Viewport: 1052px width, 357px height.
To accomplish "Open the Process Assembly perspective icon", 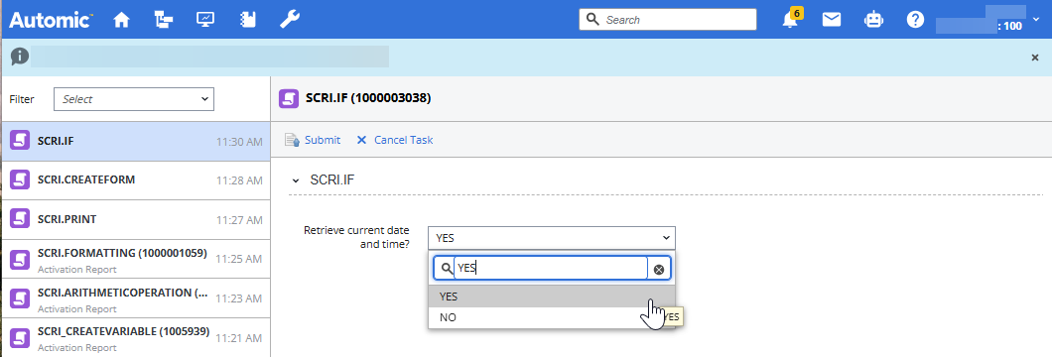I will click(163, 20).
